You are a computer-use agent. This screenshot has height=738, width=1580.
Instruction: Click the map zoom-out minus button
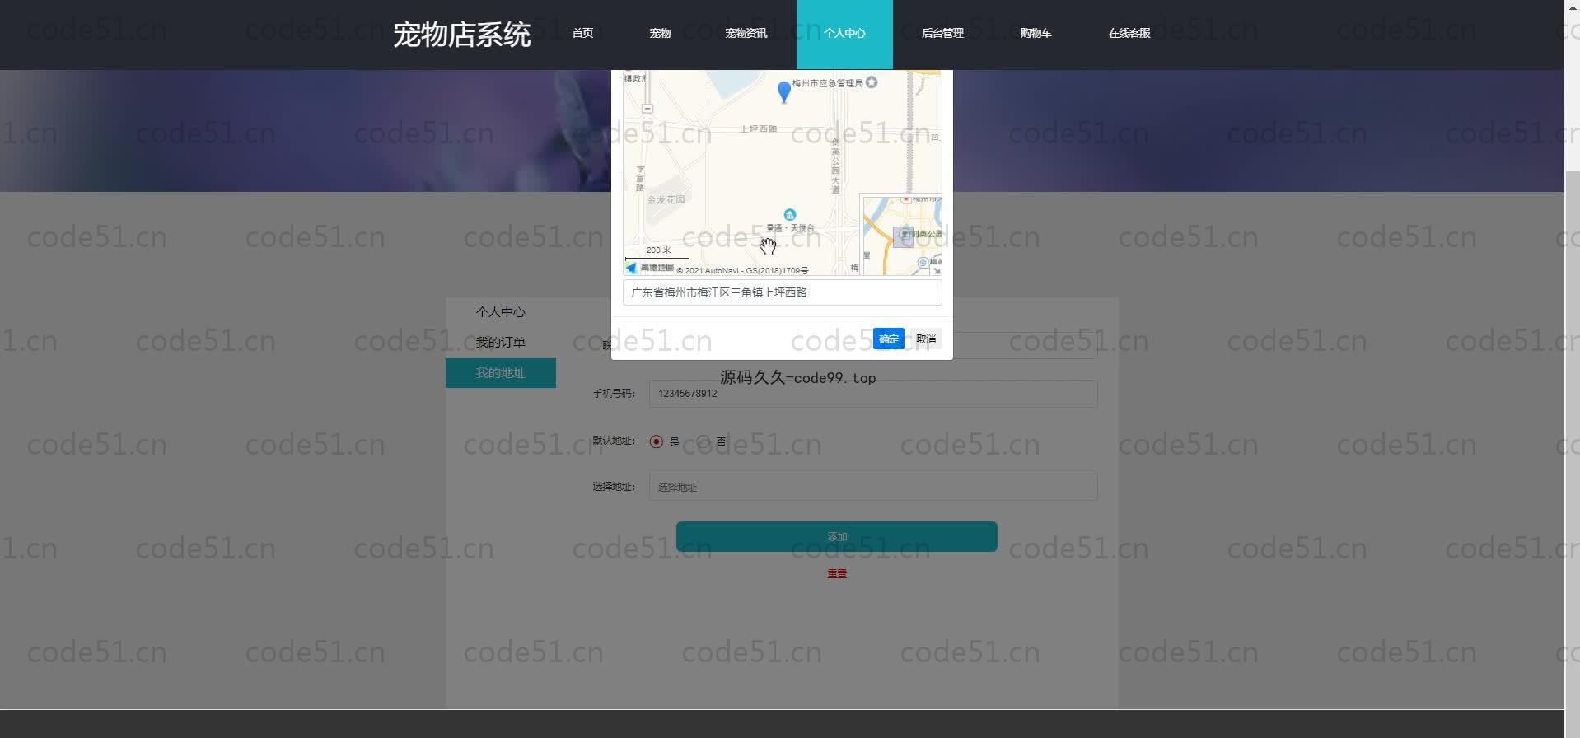point(647,109)
